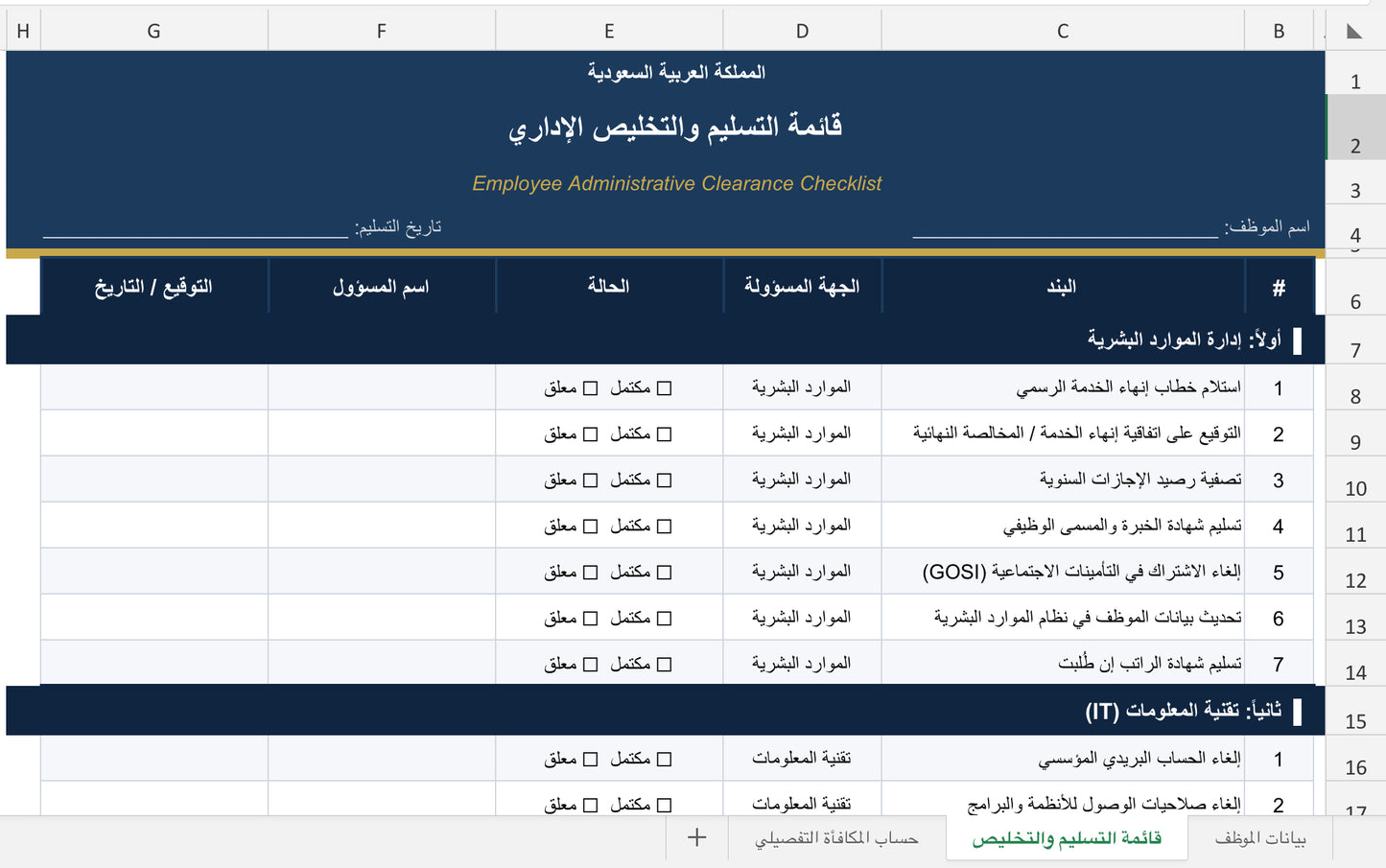The image size is (1386, 868).
Task: Click the status cell for إلغاء الاشتراك (GOSI)
Action: (x=609, y=572)
